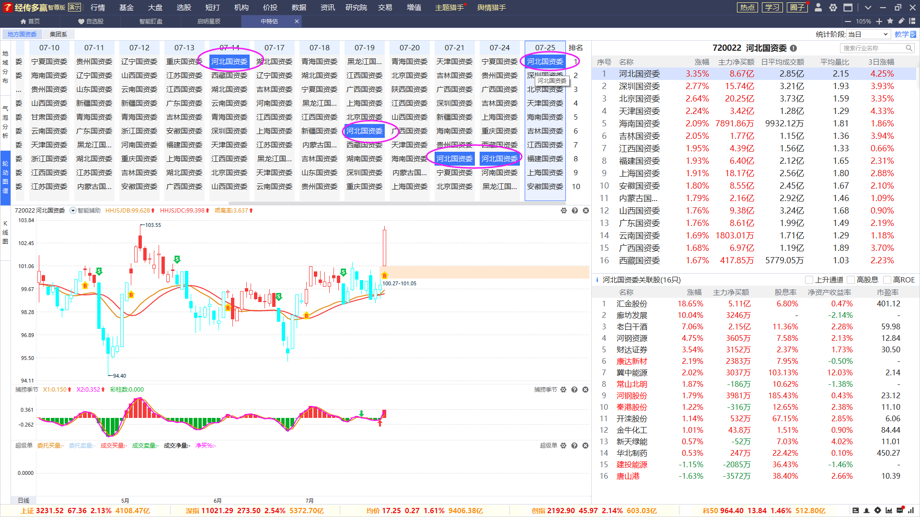Image resolution: width=920 pixels, height=517 pixels.
Task: Click the signal strength icon in status bar
Action: coord(911,511)
